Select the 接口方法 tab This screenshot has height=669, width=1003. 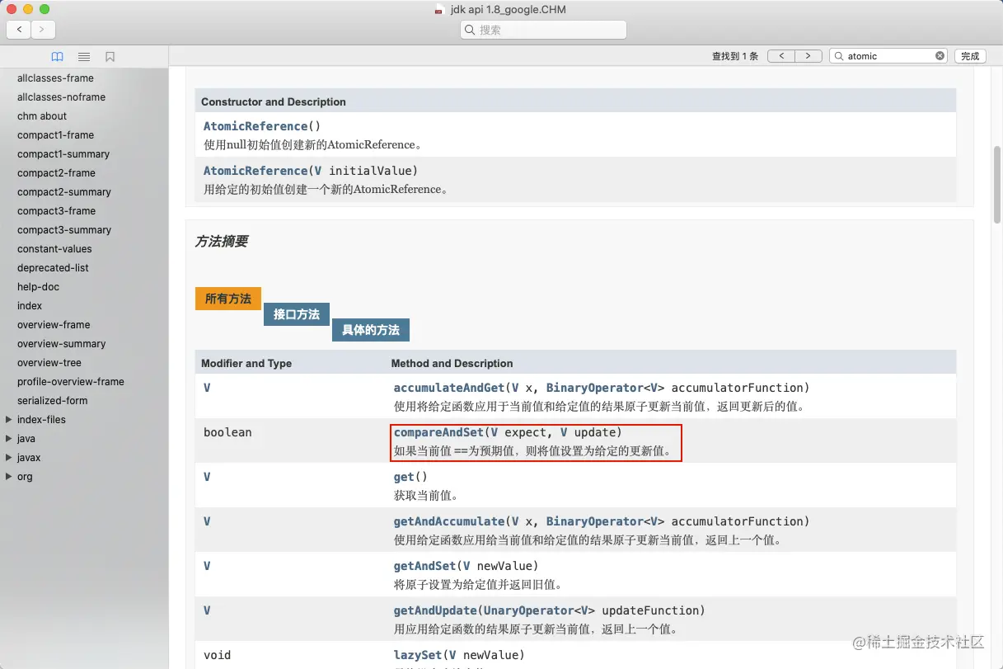tap(297, 314)
